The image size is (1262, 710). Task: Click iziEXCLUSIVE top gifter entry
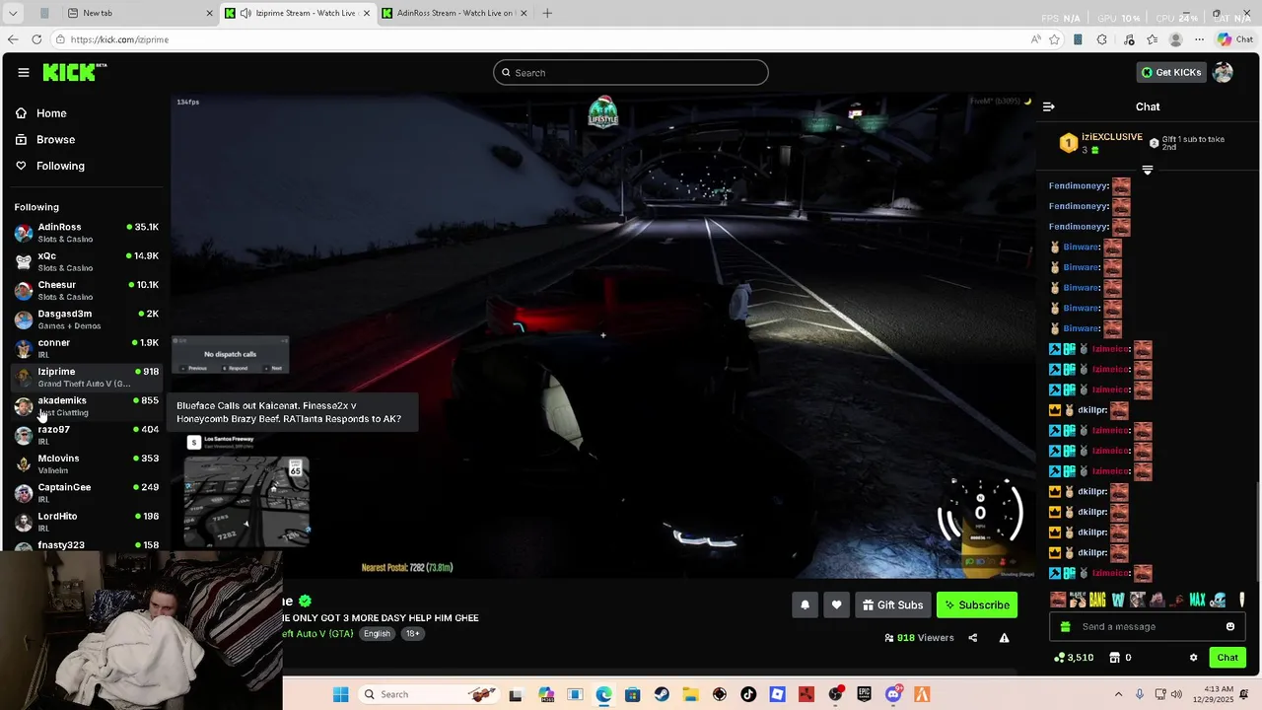tap(1100, 143)
